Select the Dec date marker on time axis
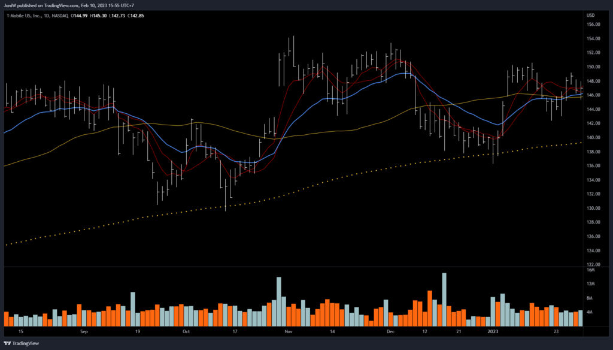Viewport: 613px width, 350px height. (x=390, y=331)
